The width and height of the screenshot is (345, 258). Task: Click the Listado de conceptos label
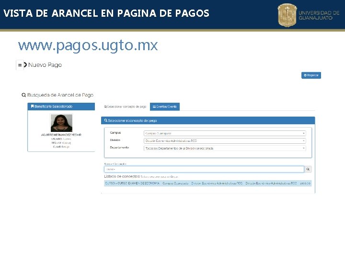(x=122, y=176)
